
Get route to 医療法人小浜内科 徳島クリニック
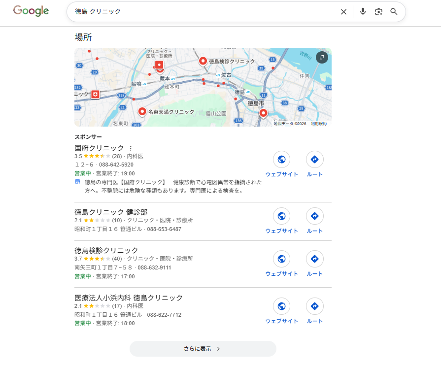tap(314, 306)
